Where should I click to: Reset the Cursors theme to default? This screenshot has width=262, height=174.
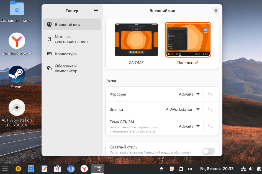[x=210, y=94]
